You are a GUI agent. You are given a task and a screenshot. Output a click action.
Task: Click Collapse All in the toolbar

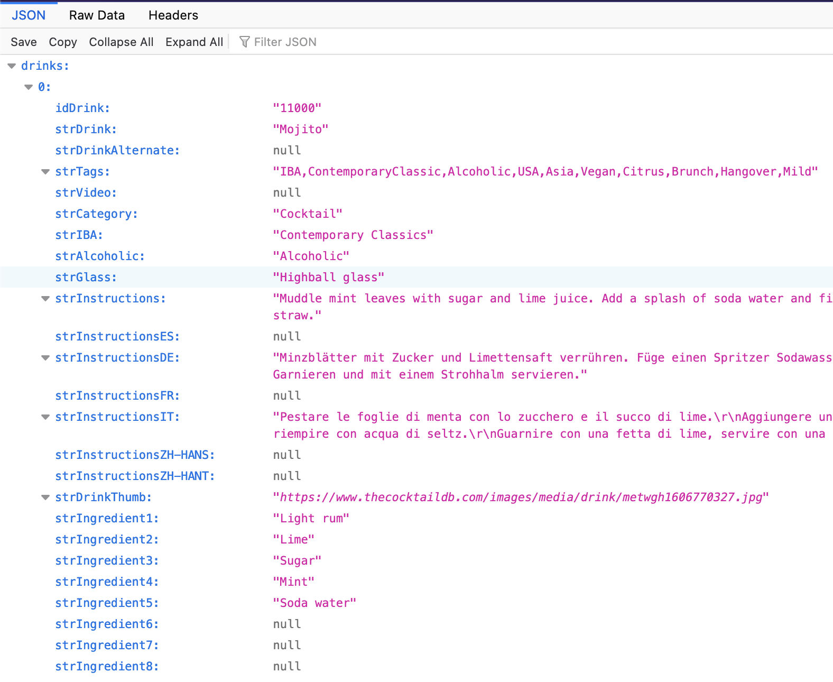121,42
